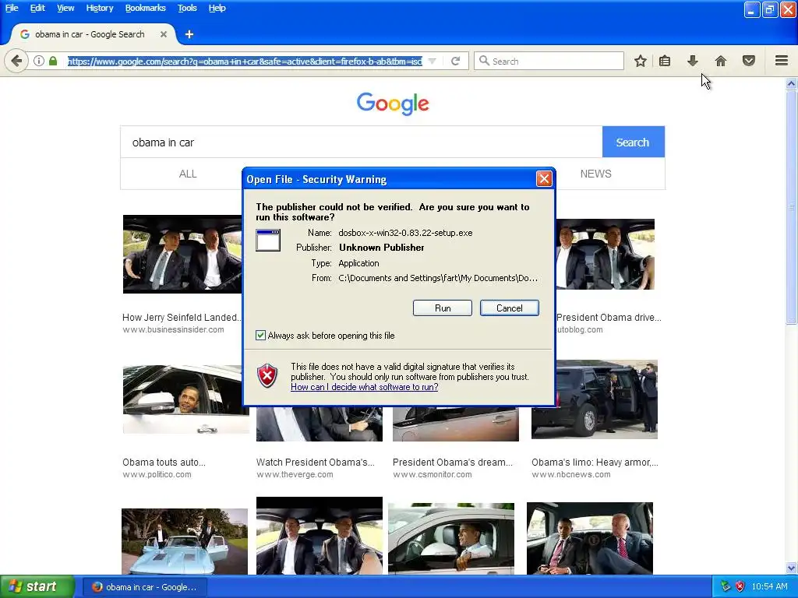Click Run in the security warning
Screen dimensions: 798x598
pos(443,308)
